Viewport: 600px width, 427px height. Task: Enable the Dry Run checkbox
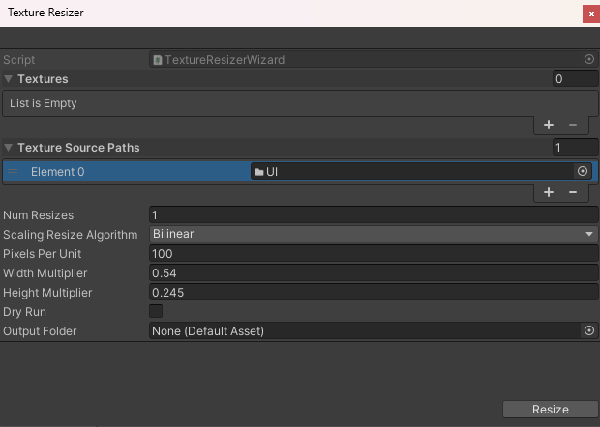click(156, 311)
